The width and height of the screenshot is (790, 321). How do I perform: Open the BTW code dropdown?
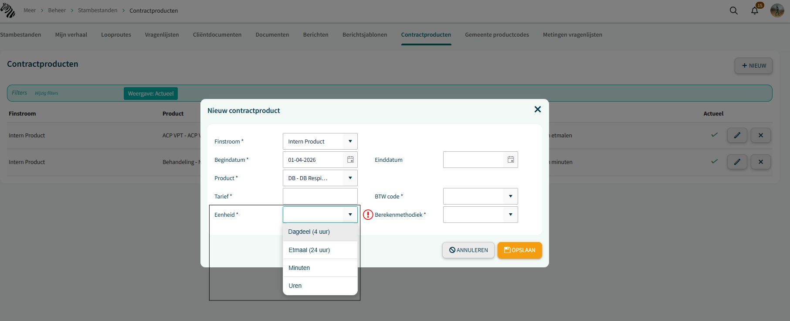pyautogui.click(x=511, y=196)
